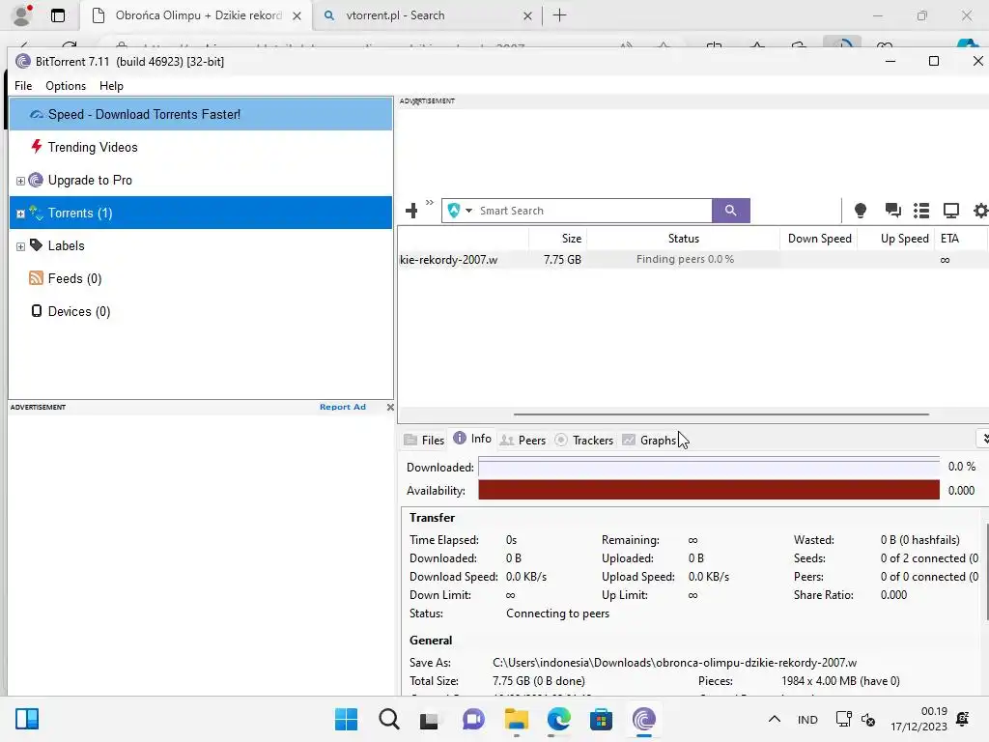Screen dimensions: 989x742
Task: Expand the Torrents (1) tree node
Action: (20, 214)
